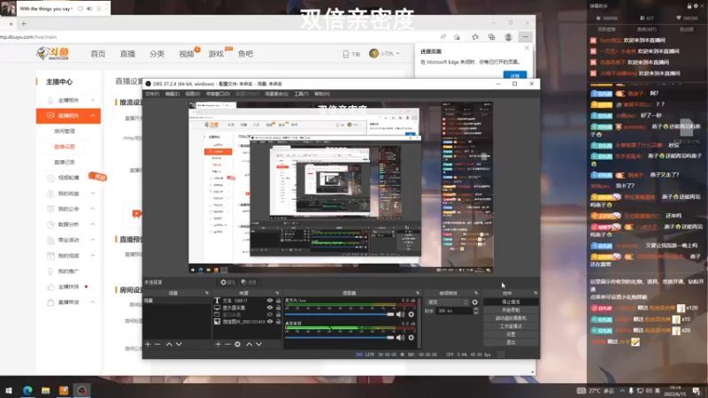
Task: Pop out the OBS Controls dock icon
Action: (535, 293)
